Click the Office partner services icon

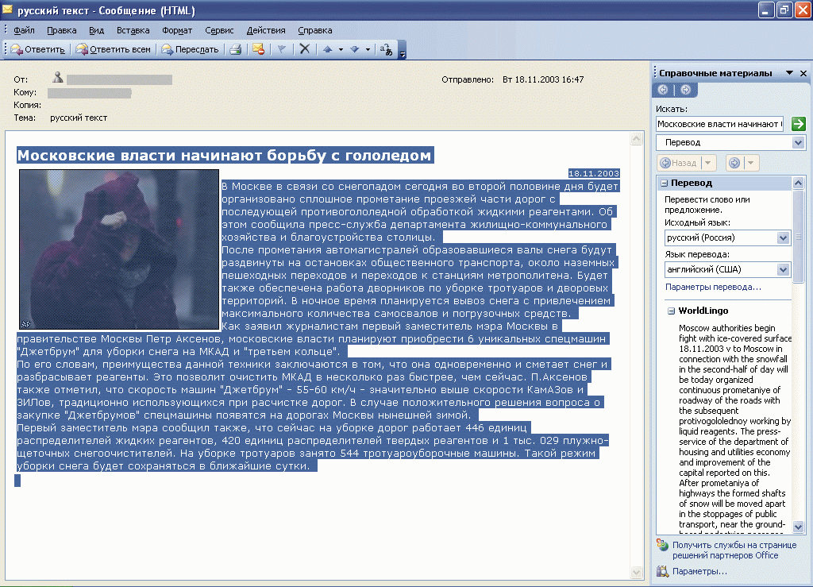click(662, 544)
